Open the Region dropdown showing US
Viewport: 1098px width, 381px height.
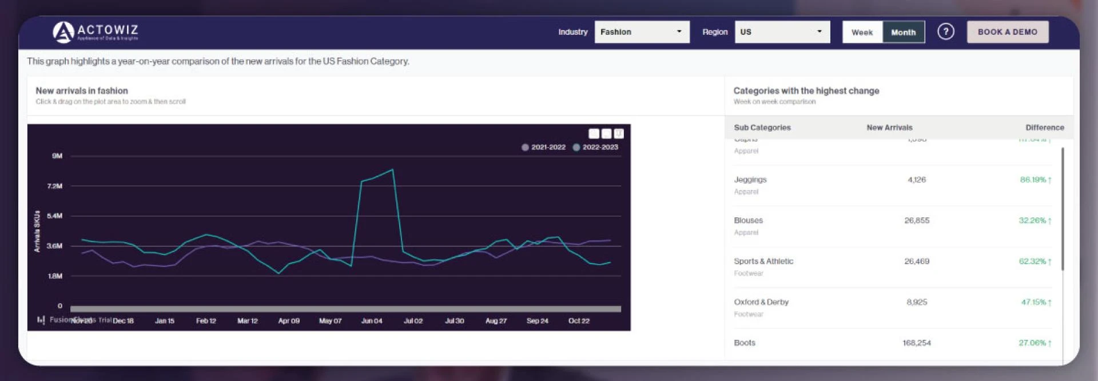tap(782, 32)
